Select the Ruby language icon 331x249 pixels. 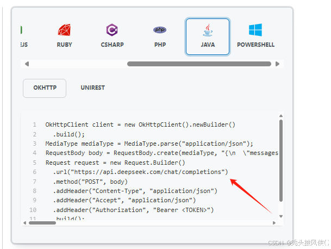[64, 30]
